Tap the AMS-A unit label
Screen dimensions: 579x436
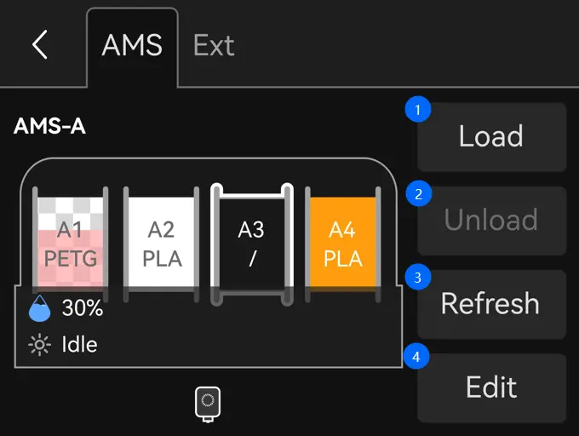click(49, 126)
